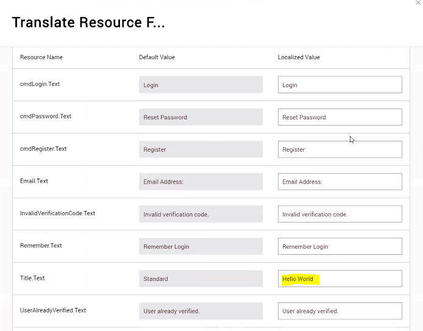
Task: Edit the localized value for UserAlreadyVerified.Text
Action: click(x=340, y=311)
